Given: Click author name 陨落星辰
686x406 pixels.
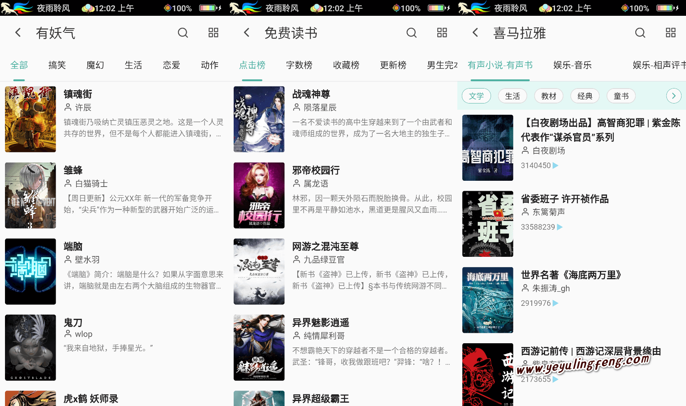Looking at the screenshot, I should 320,108.
